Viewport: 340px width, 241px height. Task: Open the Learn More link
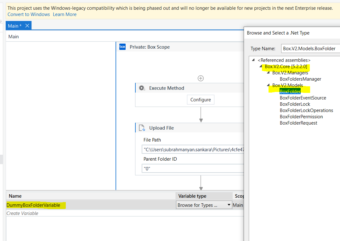pyautogui.click(x=65, y=14)
